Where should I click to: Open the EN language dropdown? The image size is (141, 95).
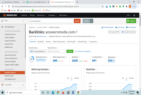click(129, 15)
